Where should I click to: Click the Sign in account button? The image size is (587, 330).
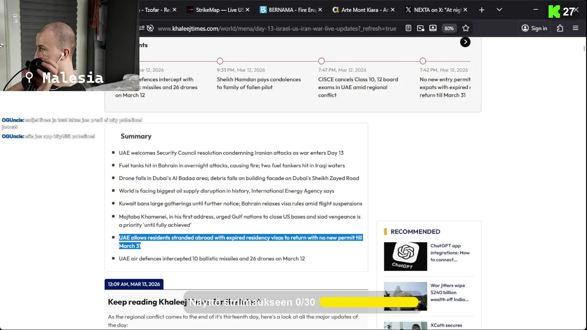pos(534,28)
